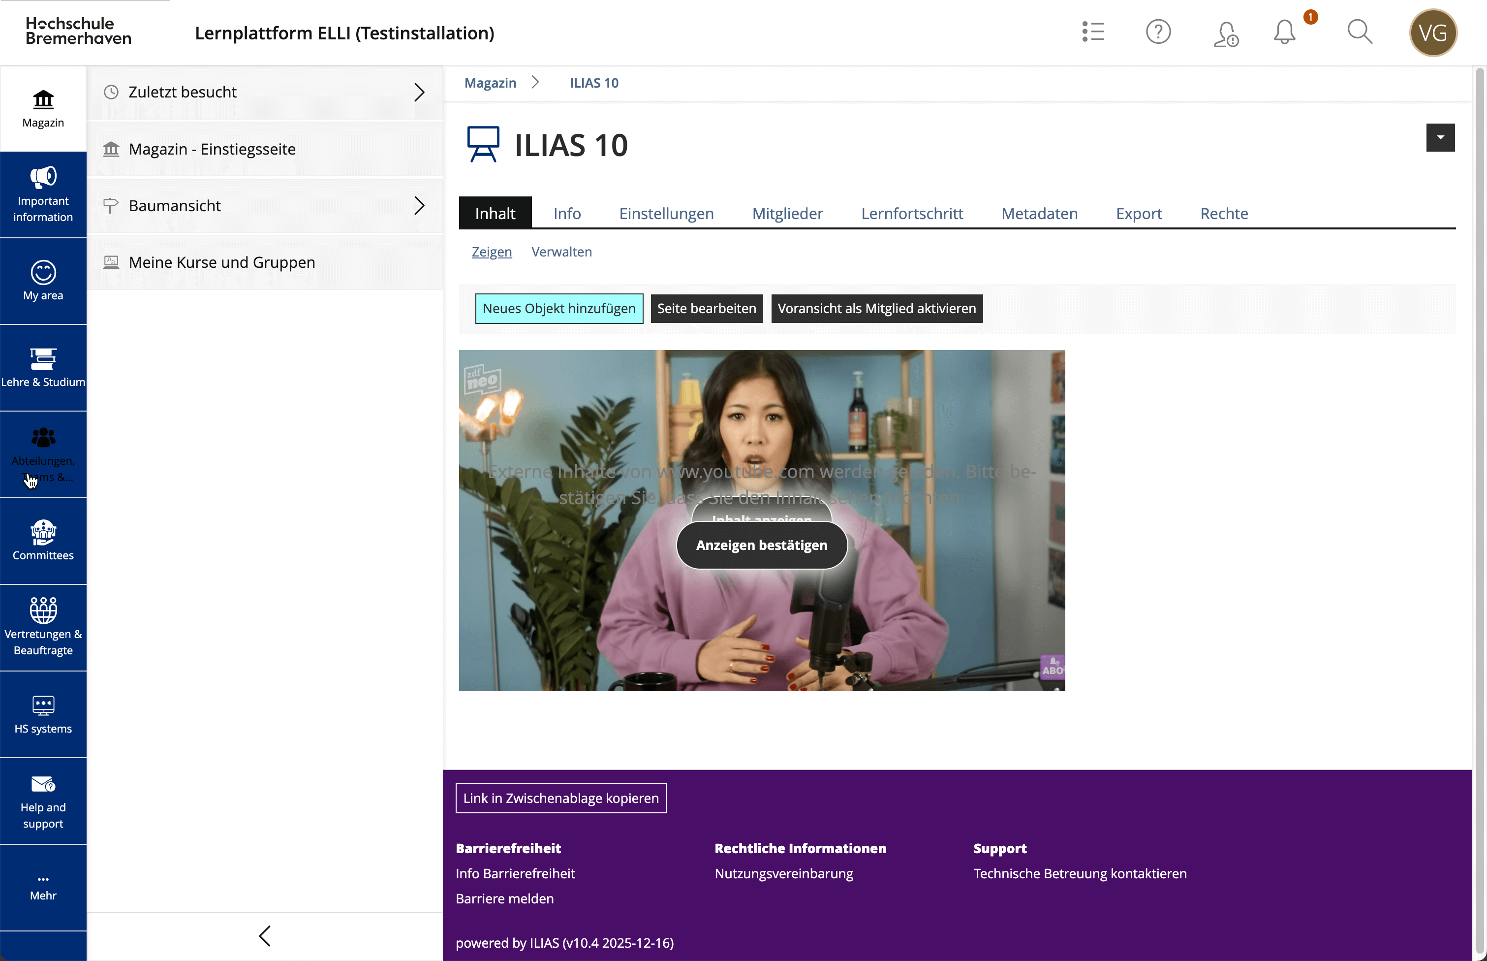This screenshot has height=961, width=1487.
Task: Click Anzeigen bestätigen on the video
Action: 761,545
